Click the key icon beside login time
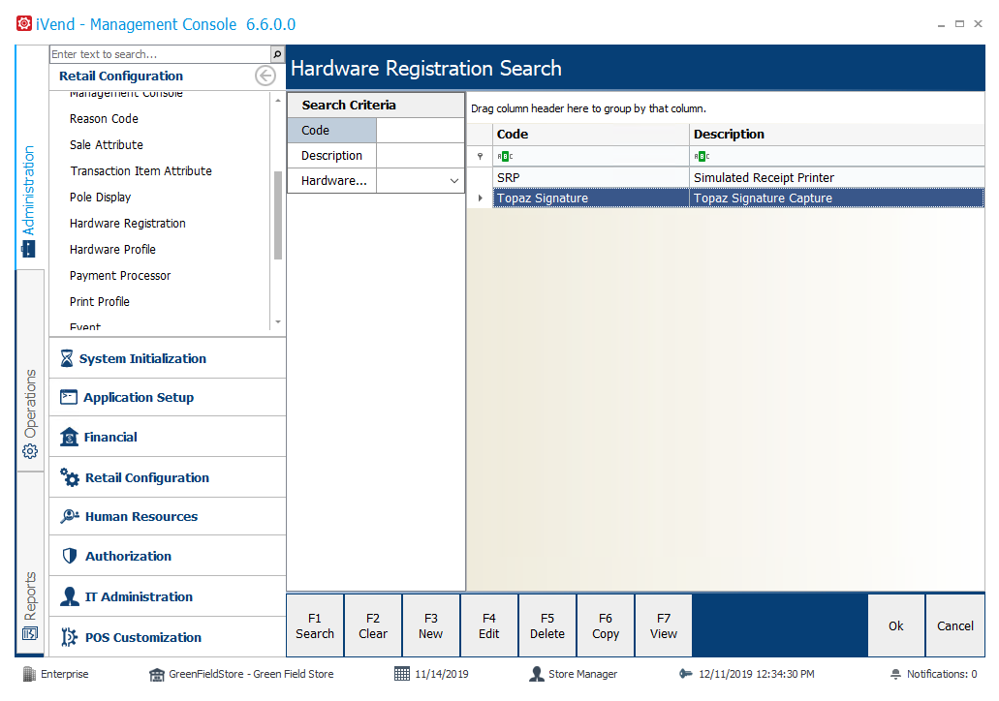 pos(685,674)
